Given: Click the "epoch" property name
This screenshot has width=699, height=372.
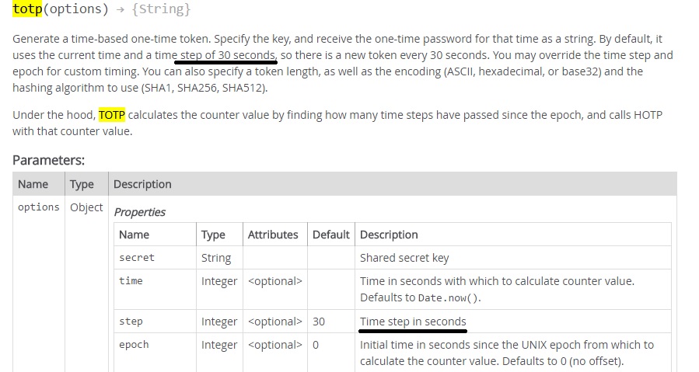Looking at the screenshot, I should [x=134, y=345].
